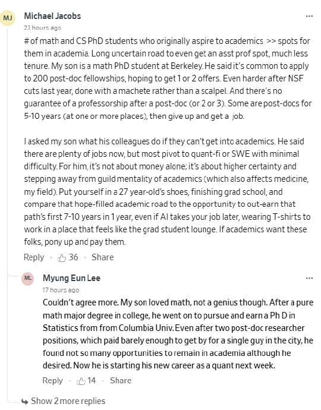Reply to Myung Eun Lee's comment
Viewport: 321px width, 410px height.
pyautogui.click(x=52, y=380)
